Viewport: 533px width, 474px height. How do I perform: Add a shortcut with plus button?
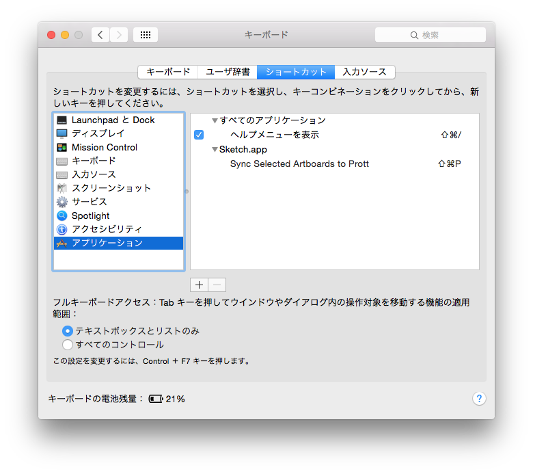tap(200, 285)
